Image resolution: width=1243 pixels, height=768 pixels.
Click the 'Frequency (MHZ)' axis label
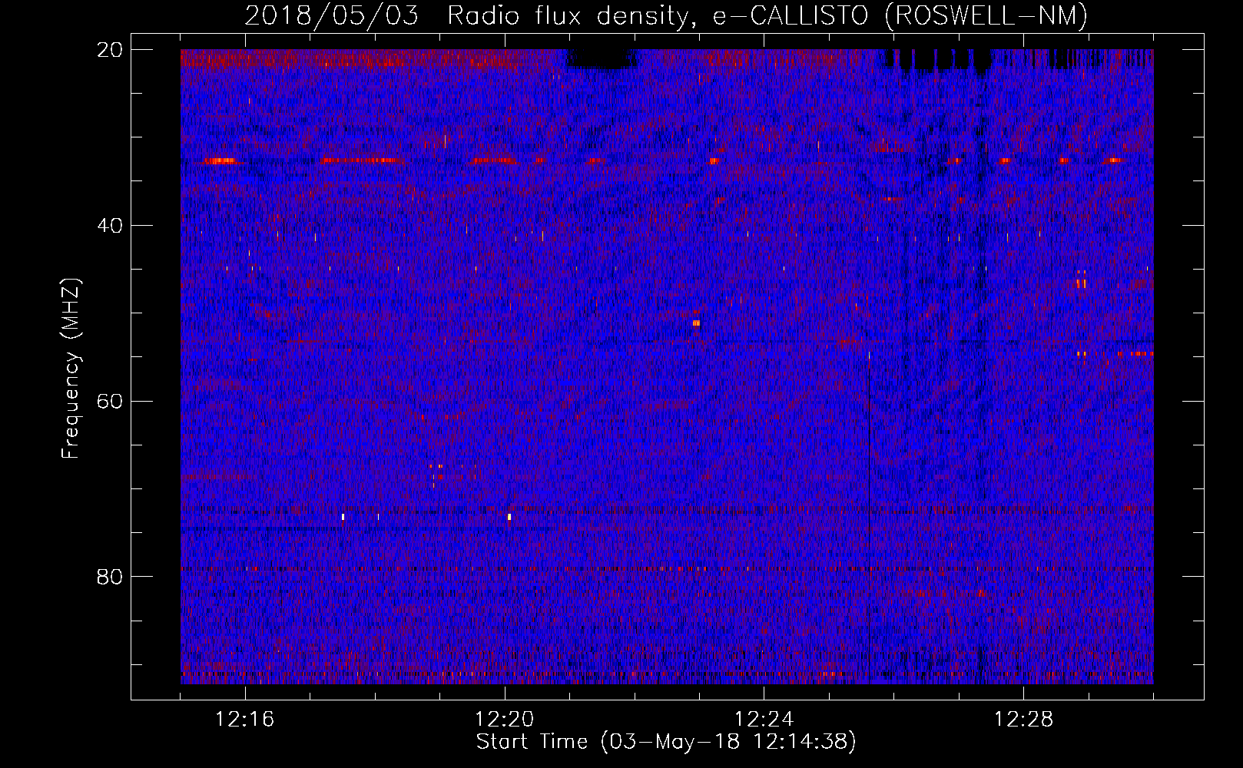[x=71, y=368]
